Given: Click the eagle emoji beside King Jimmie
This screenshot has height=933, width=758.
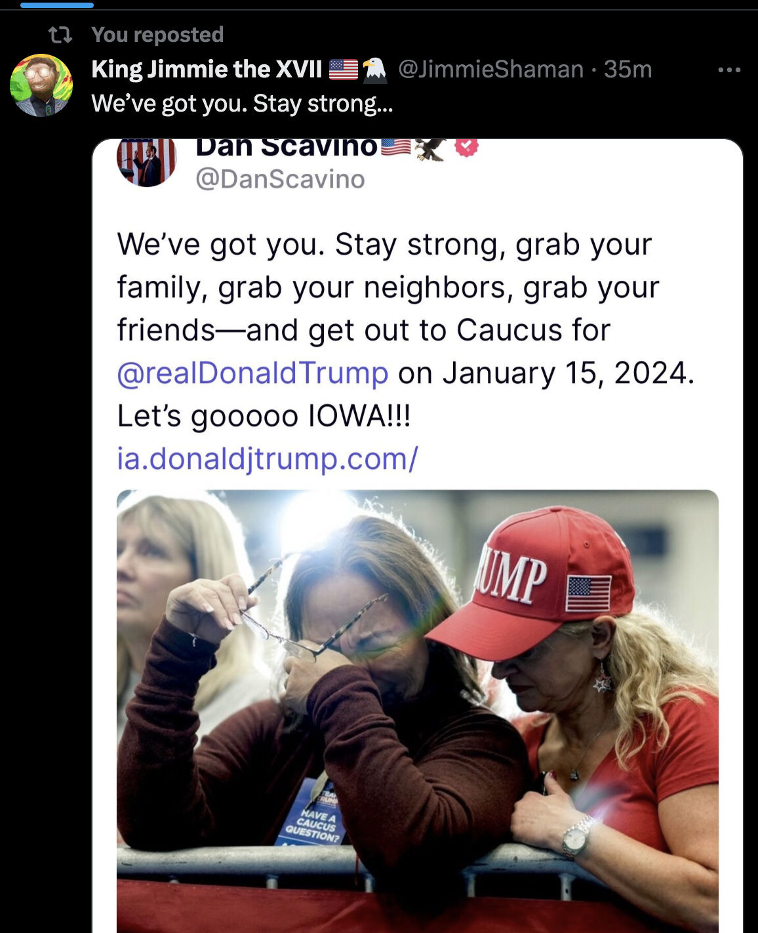Looking at the screenshot, I should [374, 70].
